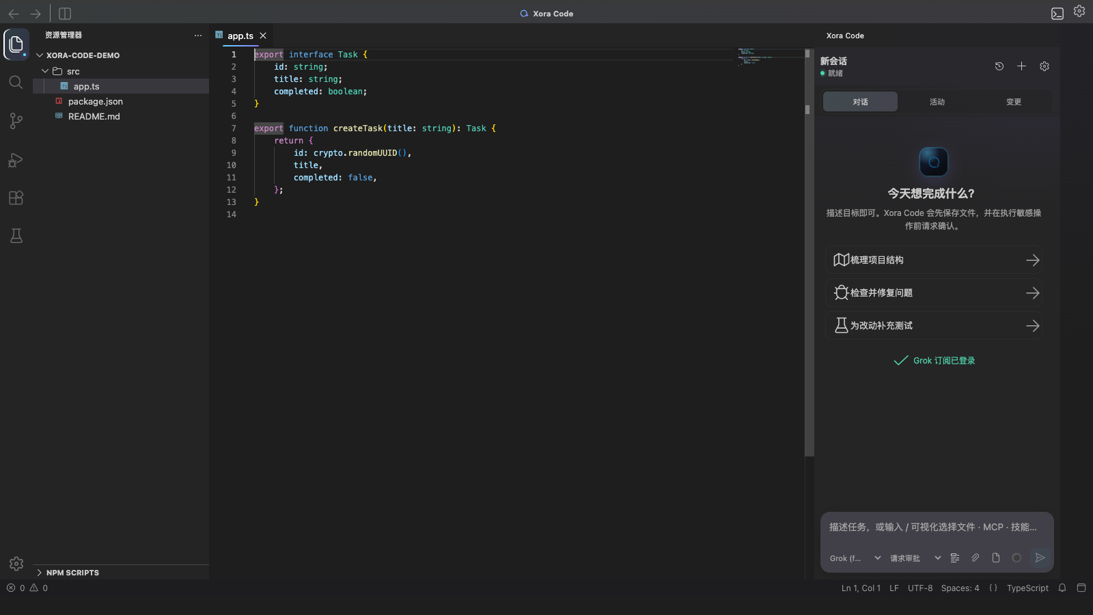Open the Grok model dropdown
The width and height of the screenshot is (1093, 615).
pos(855,558)
